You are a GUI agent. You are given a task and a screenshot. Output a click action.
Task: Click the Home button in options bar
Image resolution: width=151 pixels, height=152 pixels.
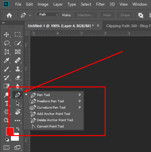(x=9, y=15)
